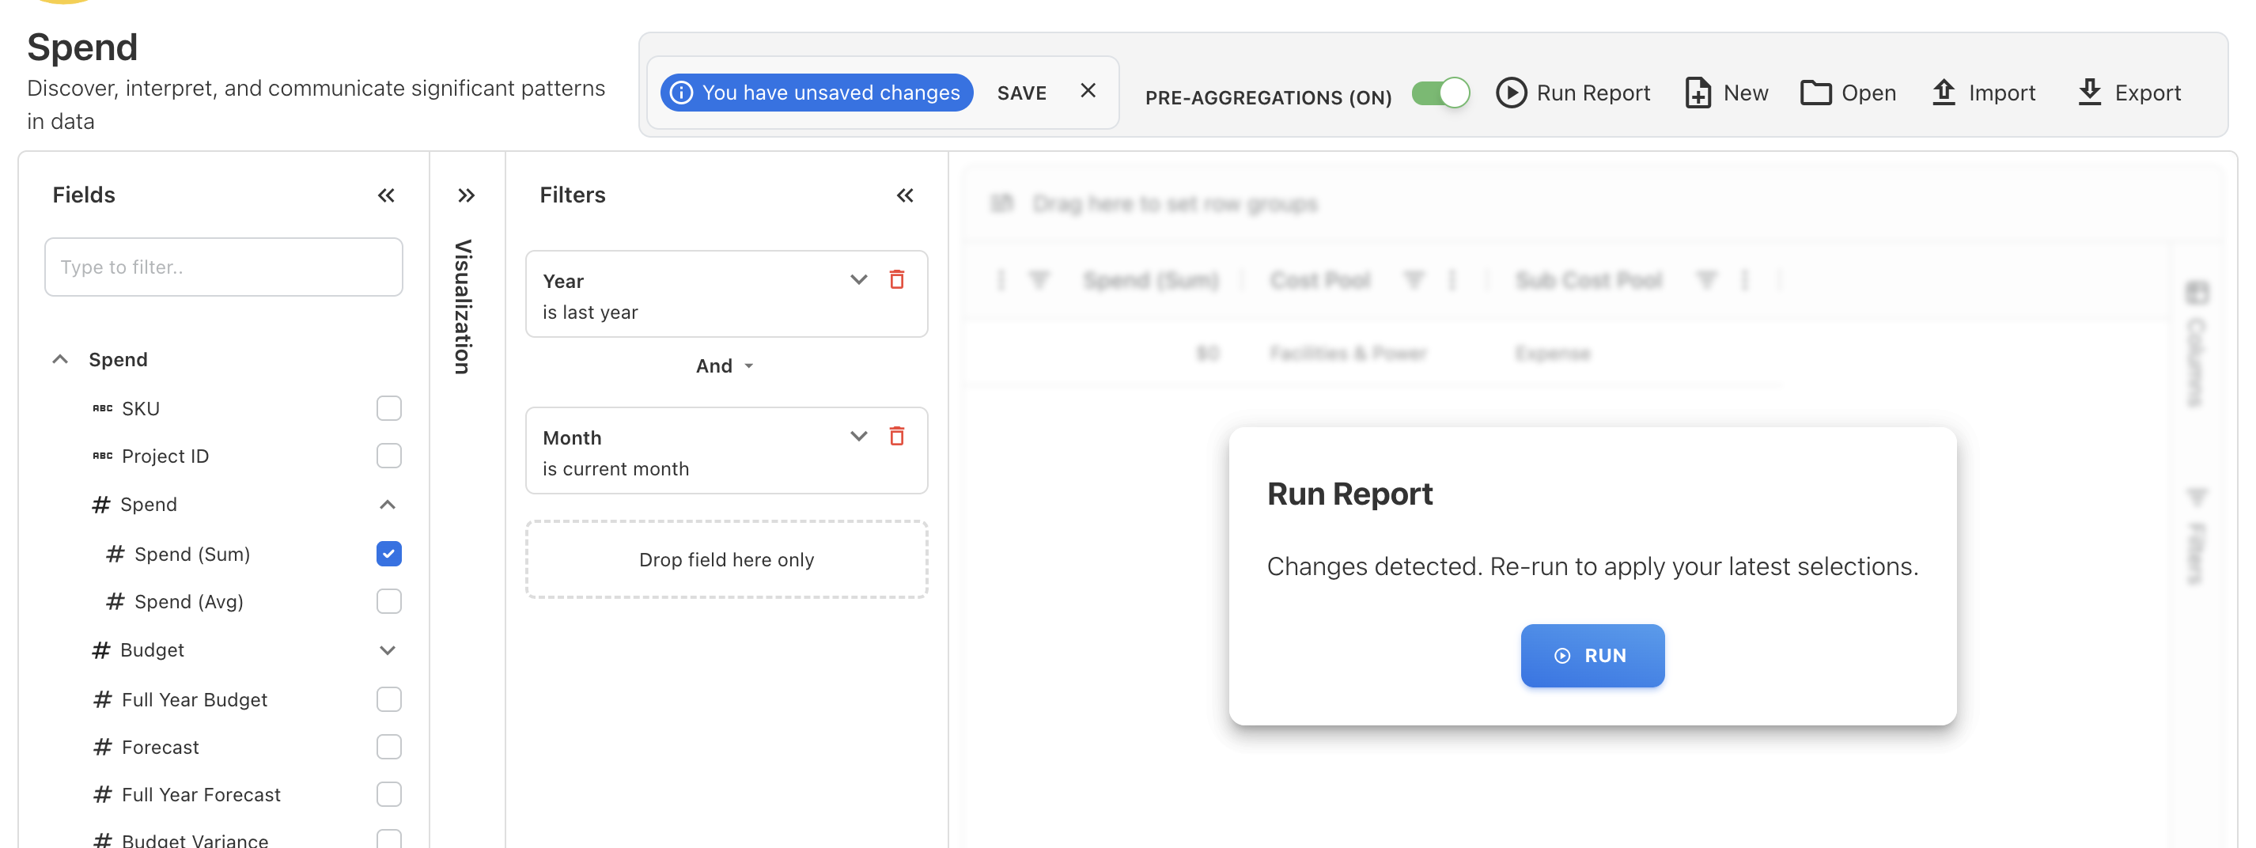Uncheck the Spend (Sum) checkbox

(389, 554)
